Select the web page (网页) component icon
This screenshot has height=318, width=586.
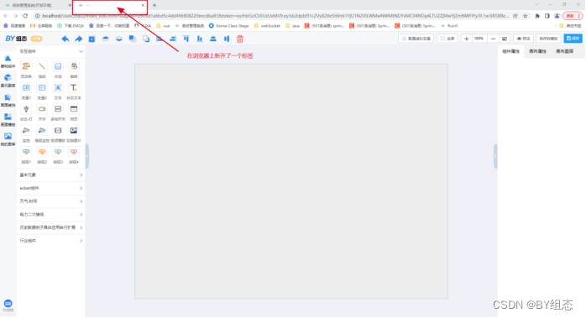pyautogui.click(x=74, y=109)
